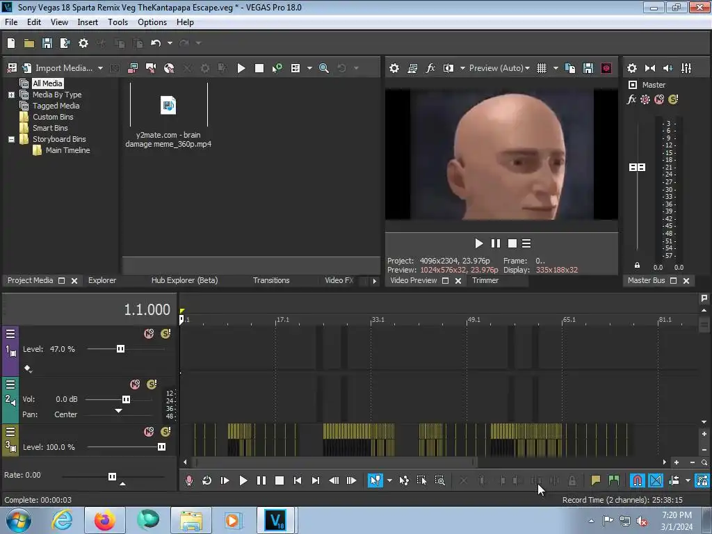This screenshot has height=534, width=712.
Task: Mute the Master bus
Action: (659, 99)
